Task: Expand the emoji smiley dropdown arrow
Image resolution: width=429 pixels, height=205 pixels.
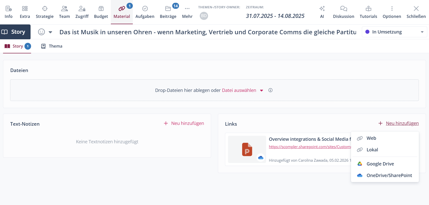Action: (50, 32)
